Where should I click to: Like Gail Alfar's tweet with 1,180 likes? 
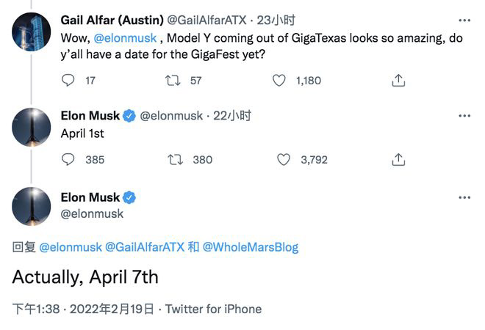[x=279, y=81]
